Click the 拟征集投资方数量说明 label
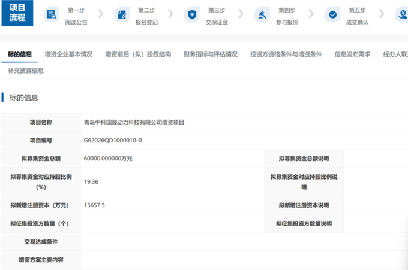The image size is (408, 270). 304,223
